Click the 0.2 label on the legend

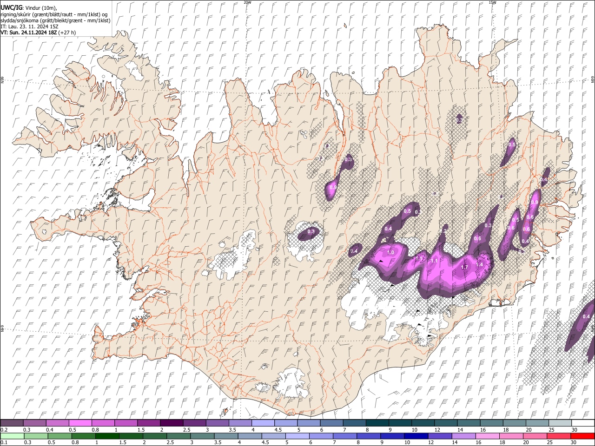pyautogui.click(x=4, y=430)
